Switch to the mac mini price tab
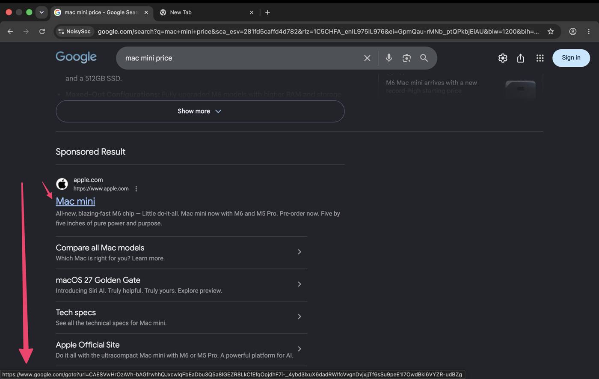 (102, 12)
